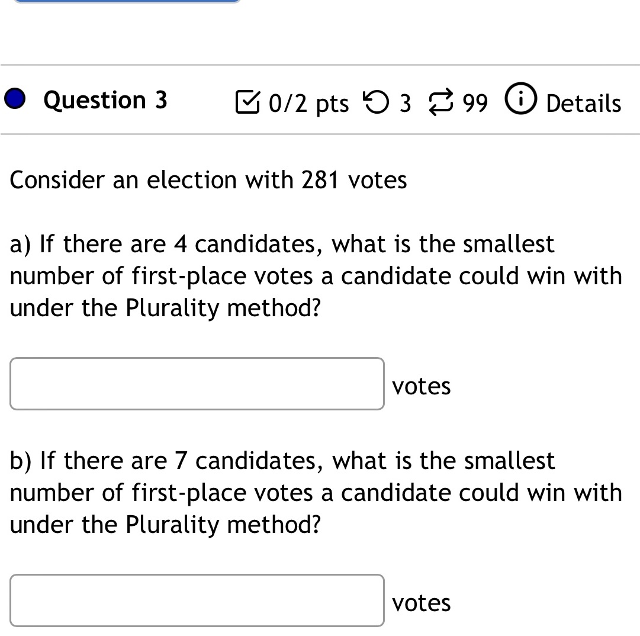Select the info circle toggle in the question header
Screen dimensions: 640x636
tap(520, 101)
